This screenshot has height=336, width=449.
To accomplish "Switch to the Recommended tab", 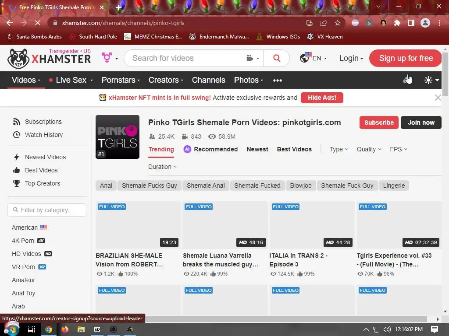I will [x=211, y=149].
